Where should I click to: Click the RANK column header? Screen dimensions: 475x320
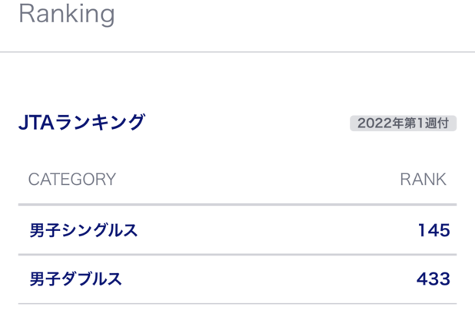coord(423,180)
